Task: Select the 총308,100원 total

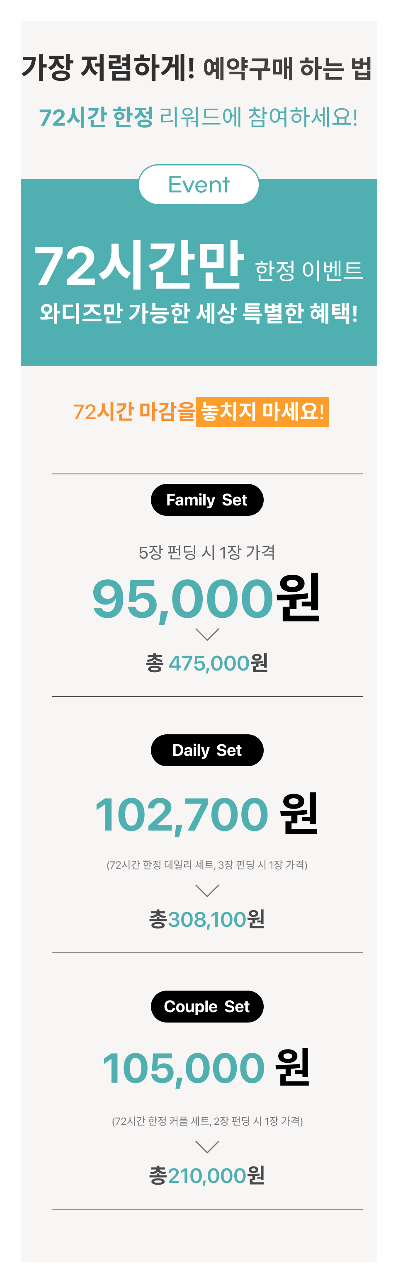Action: point(207,919)
